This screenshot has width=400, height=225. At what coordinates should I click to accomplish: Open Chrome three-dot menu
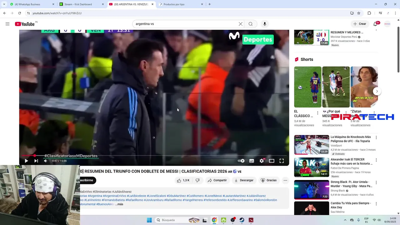396,13
